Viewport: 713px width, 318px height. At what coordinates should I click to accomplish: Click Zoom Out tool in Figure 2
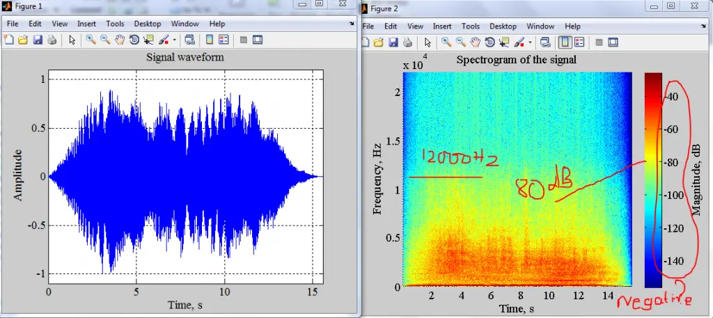(460, 42)
